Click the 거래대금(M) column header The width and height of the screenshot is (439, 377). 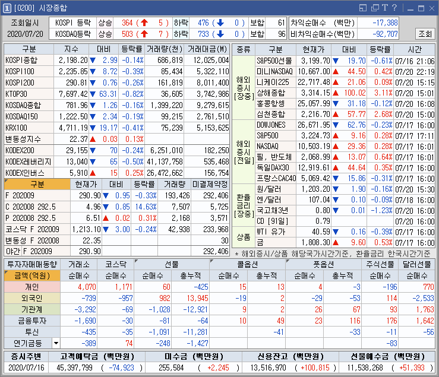[207, 49]
